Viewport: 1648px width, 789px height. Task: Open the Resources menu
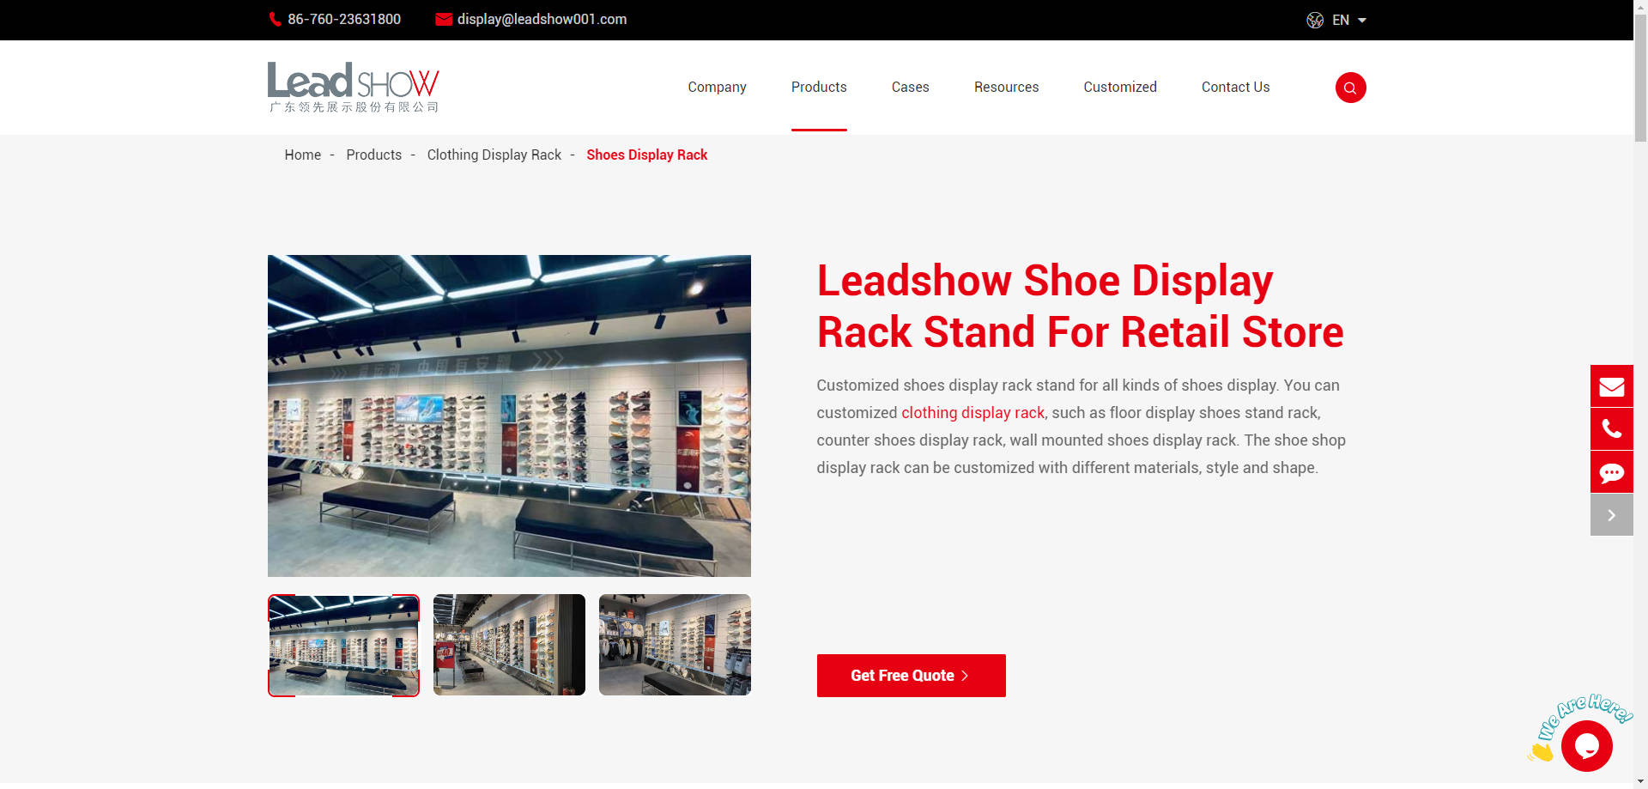[1006, 87]
